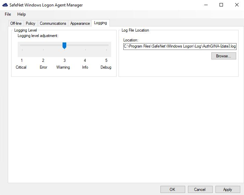Maximize the Agent Manager window
Viewport: 244px width, 195px height.
point(221,5)
